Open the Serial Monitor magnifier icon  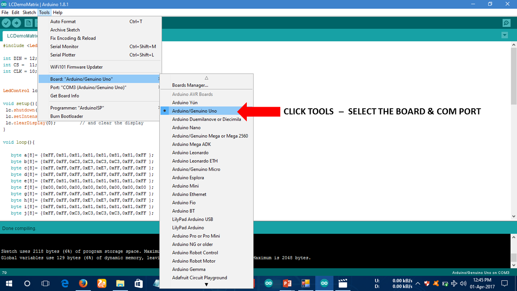(x=506, y=23)
